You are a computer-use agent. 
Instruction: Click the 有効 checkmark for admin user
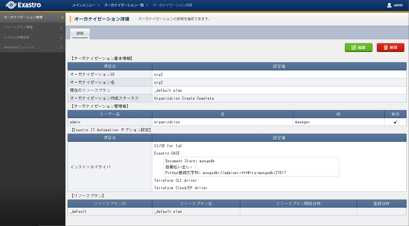[395, 122]
